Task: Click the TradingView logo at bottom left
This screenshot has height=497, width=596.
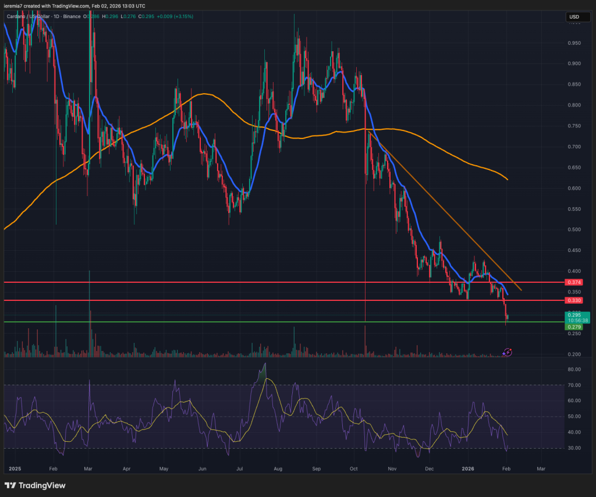Action: pyautogui.click(x=33, y=485)
